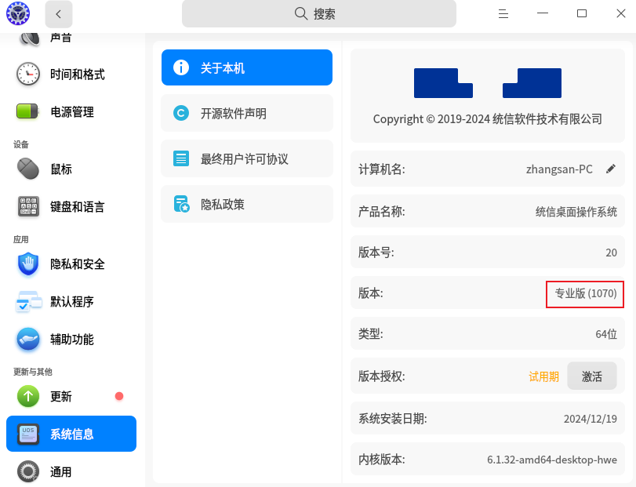Click install date 2024/12/19

[x=591, y=419]
